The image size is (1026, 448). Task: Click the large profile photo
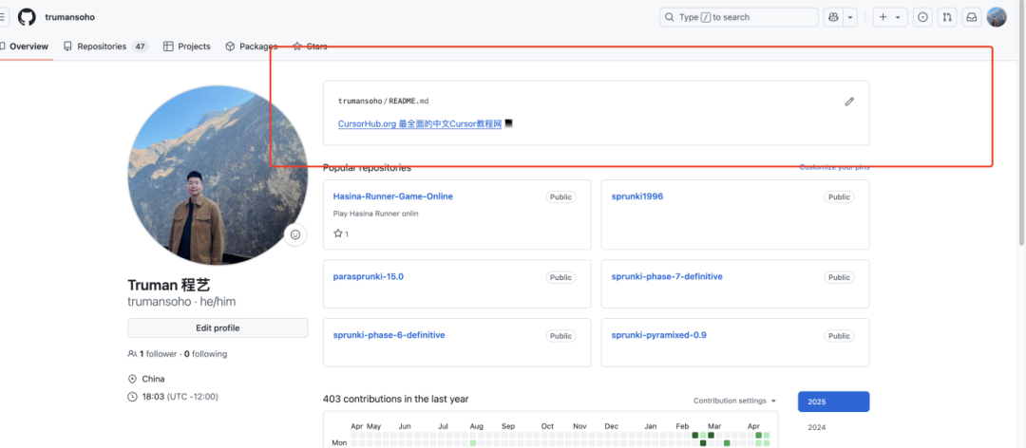(x=218, y=176)
